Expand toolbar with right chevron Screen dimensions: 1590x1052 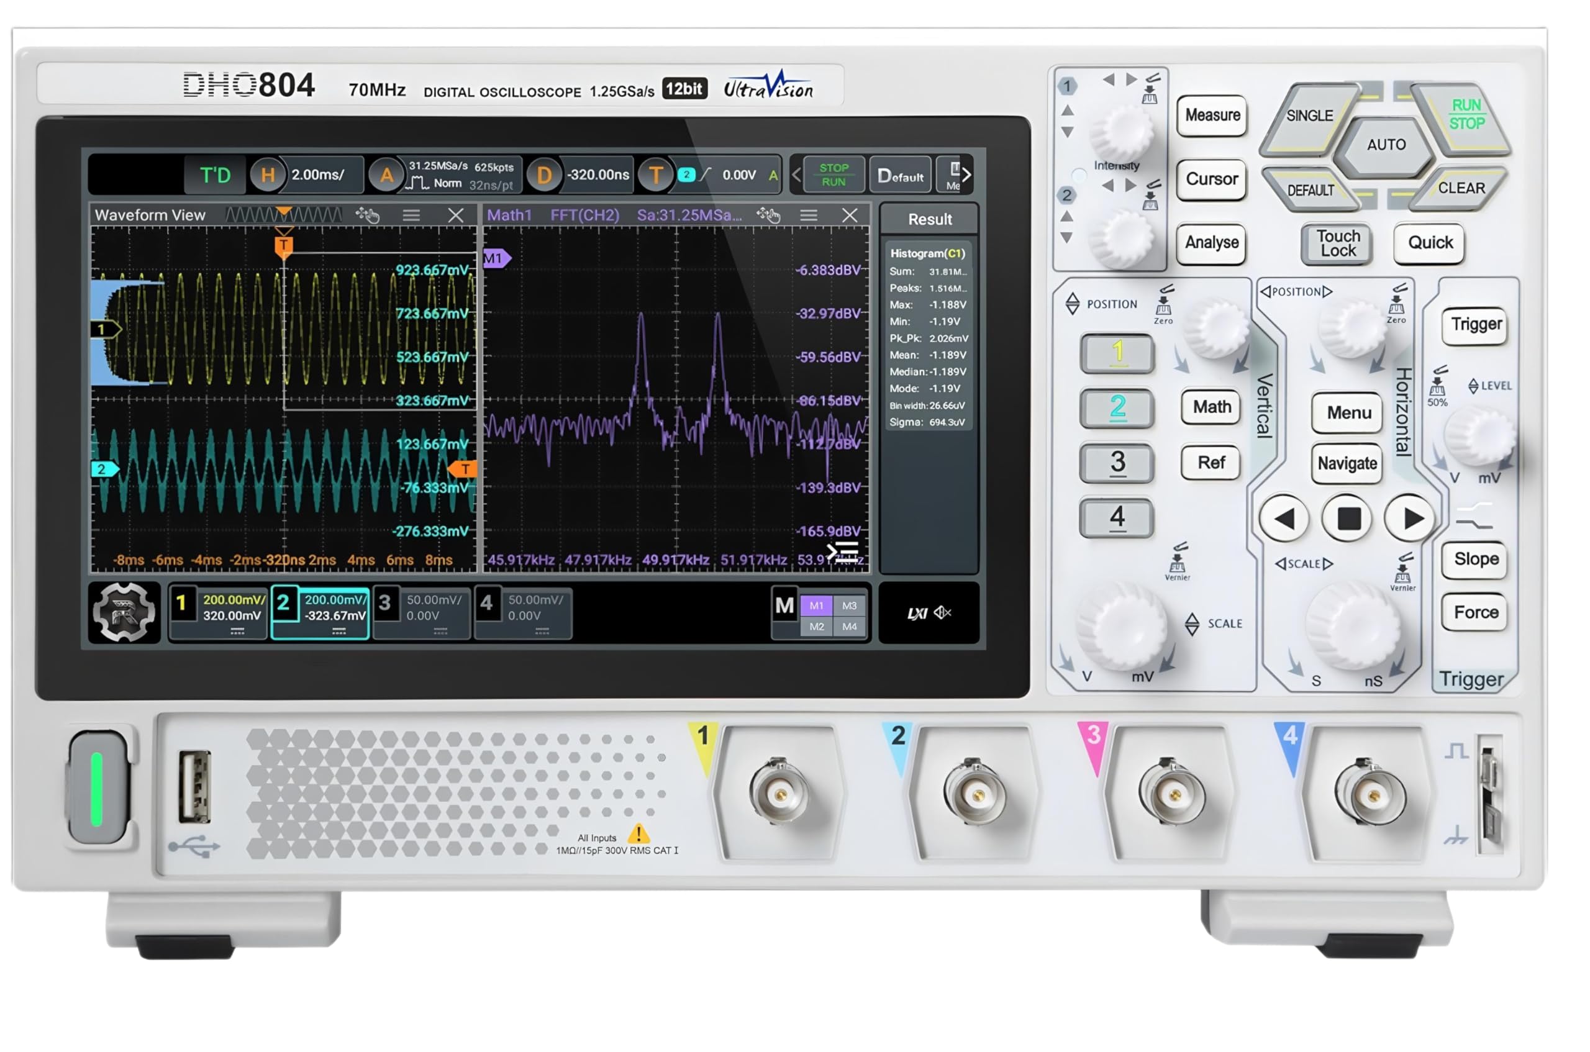pos(966,175)
